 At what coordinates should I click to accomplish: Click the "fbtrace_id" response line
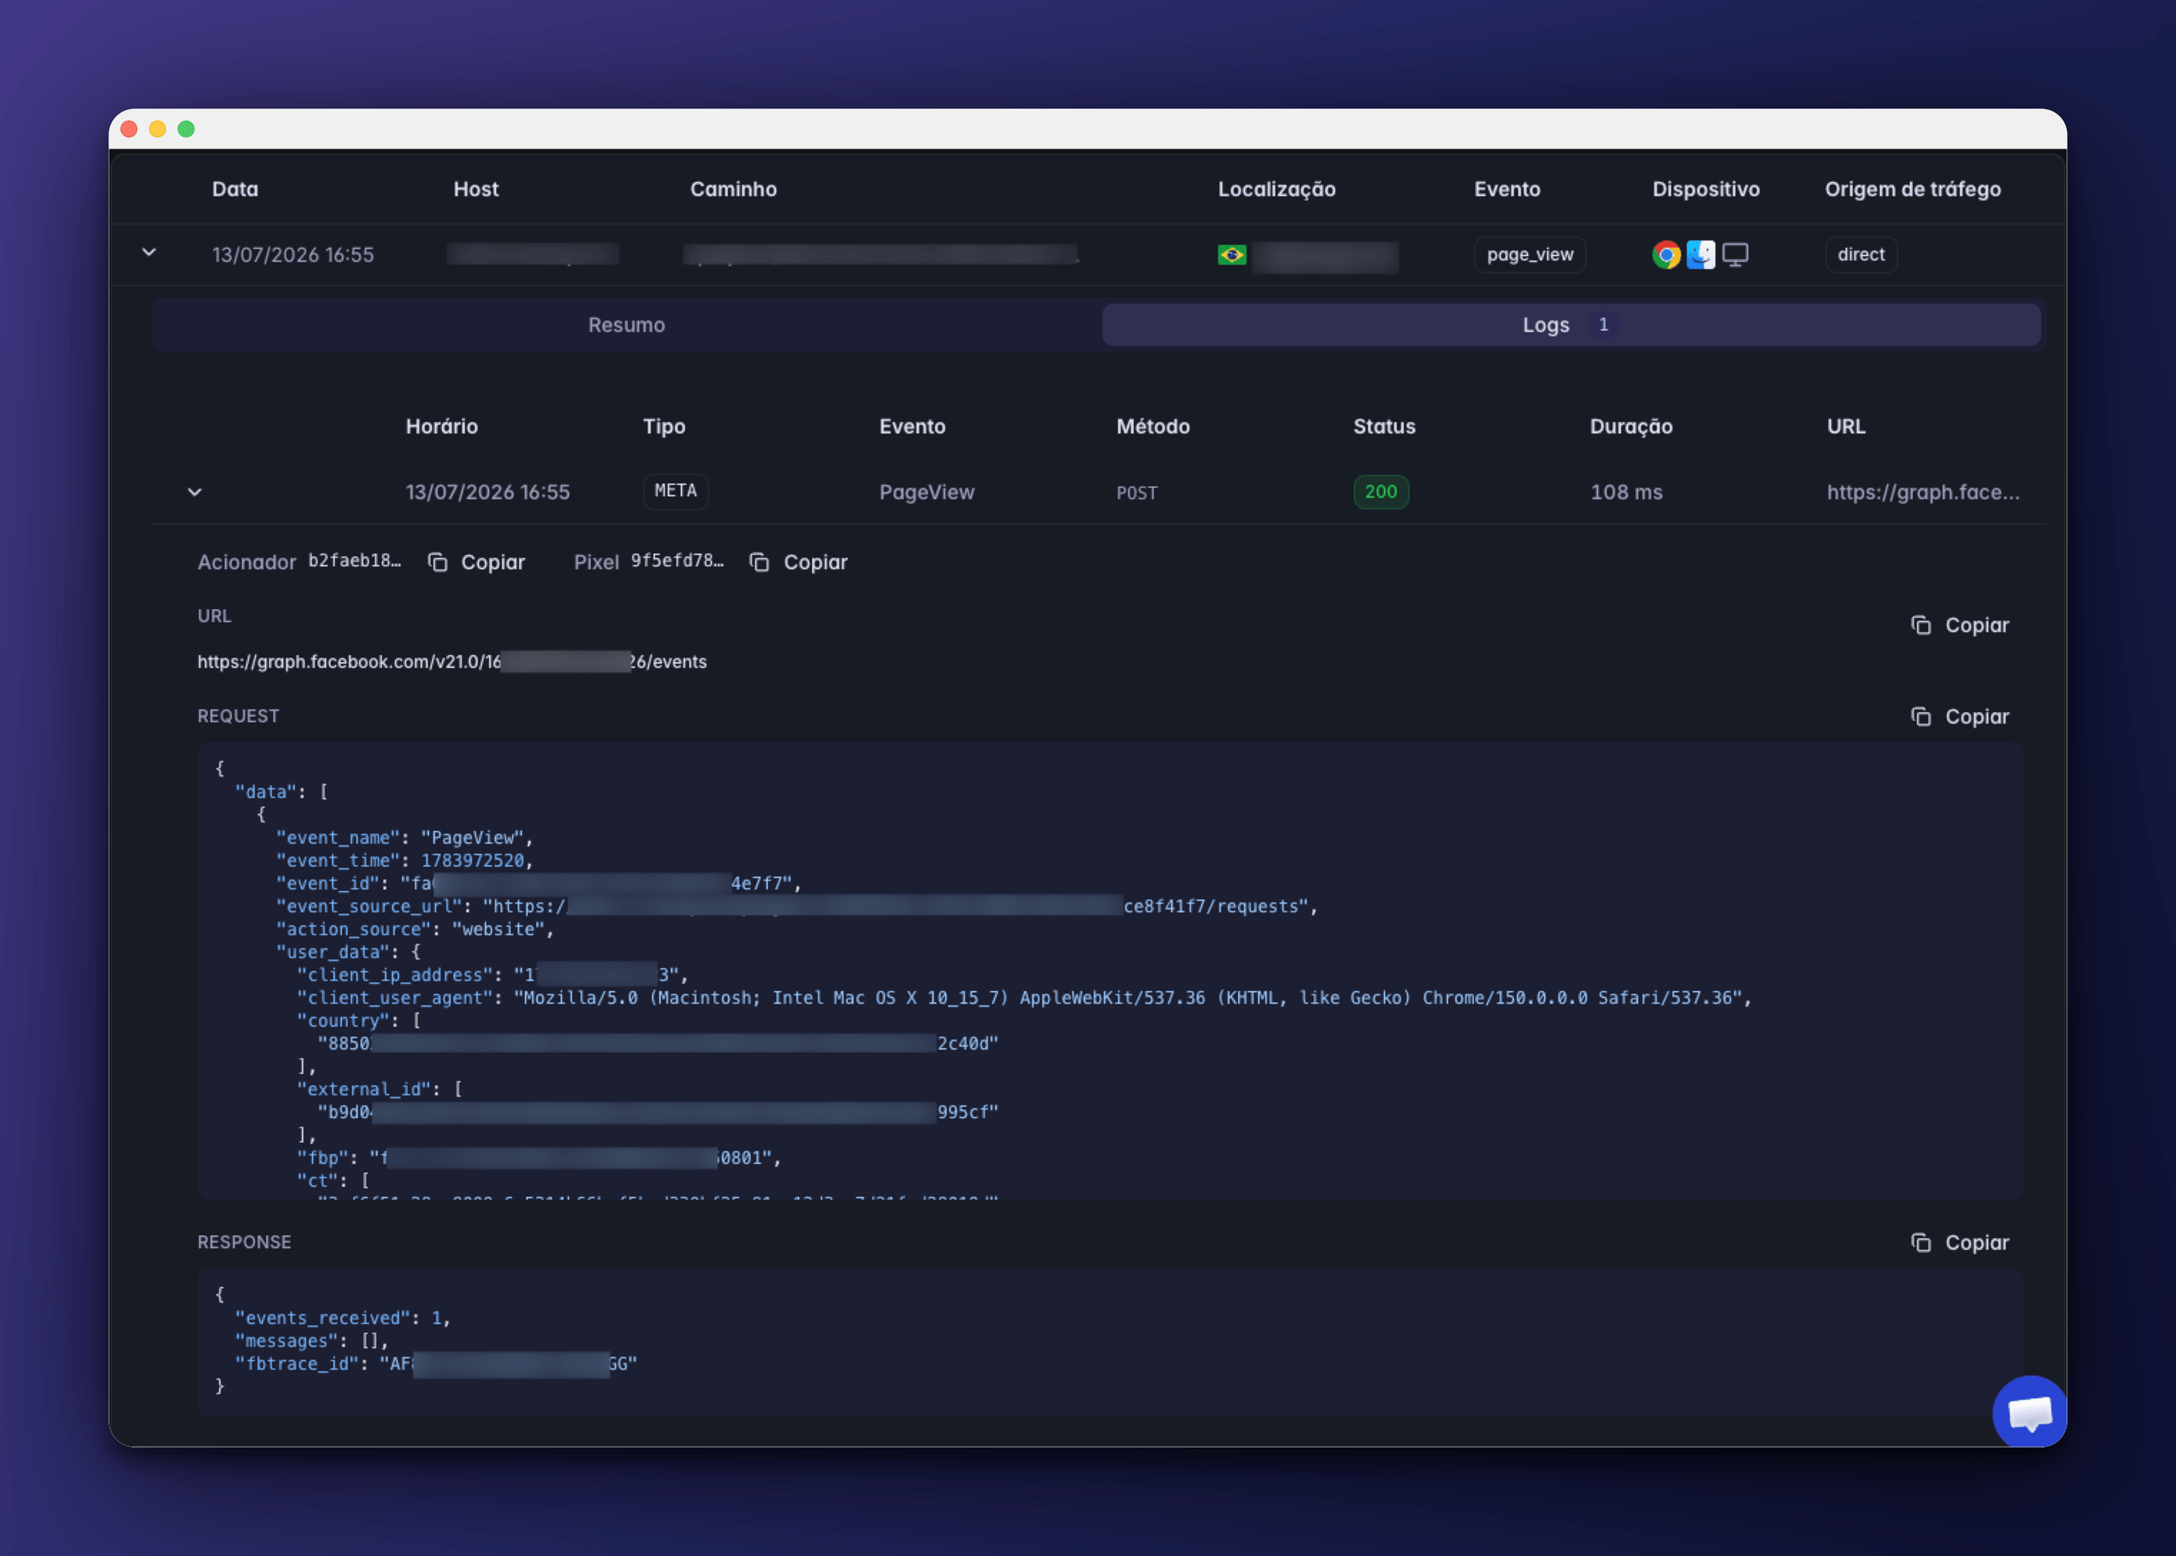coord(434,1364)
